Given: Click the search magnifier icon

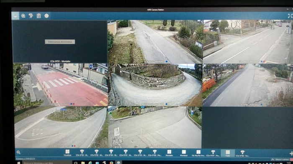Looking at the screenshot, I should 18,152.
